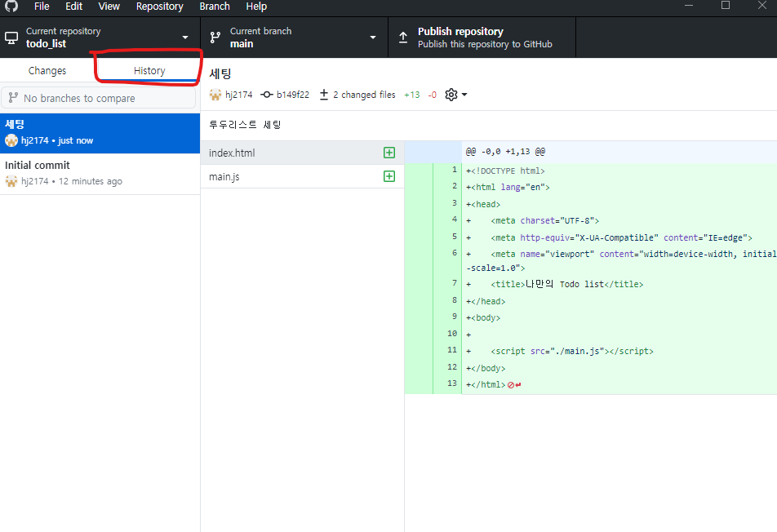Open the View menu
The width and height of the screenshot is (777, 532).
click(109, 7)
